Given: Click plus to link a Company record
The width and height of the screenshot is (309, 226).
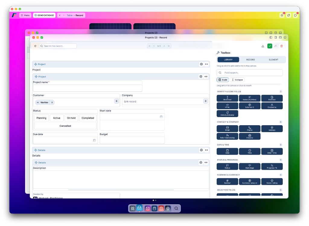Looking at the screenshot, I should 205,101.
